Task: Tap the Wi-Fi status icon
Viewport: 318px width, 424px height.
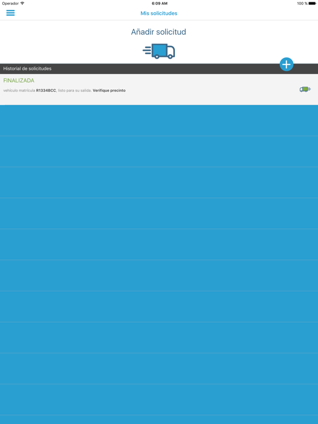Action: pyautogui.click(x=23, y=3)
